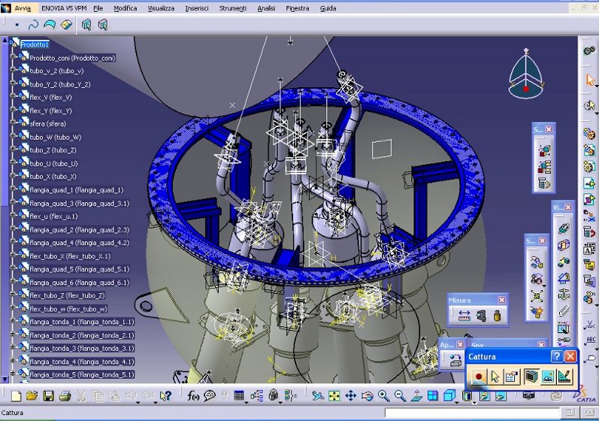Screen dimensions: 599x421
Task: Select flex_u (flex_u.1) in tree
Action: pos(53,217)
